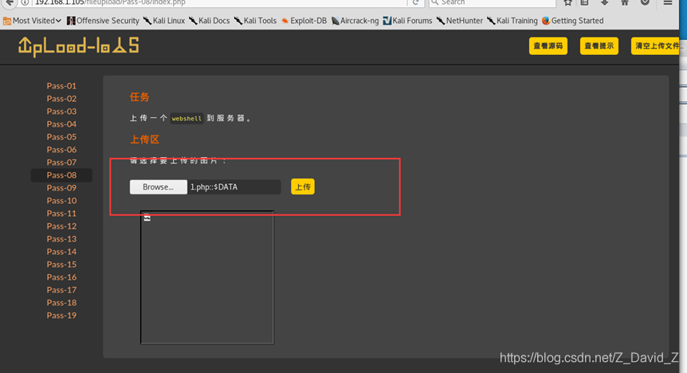This screenshot has height=373, width=687.
Task: Select Pass-07 in the sidebar
Action: pyautogui.click(x=61, y=162)
